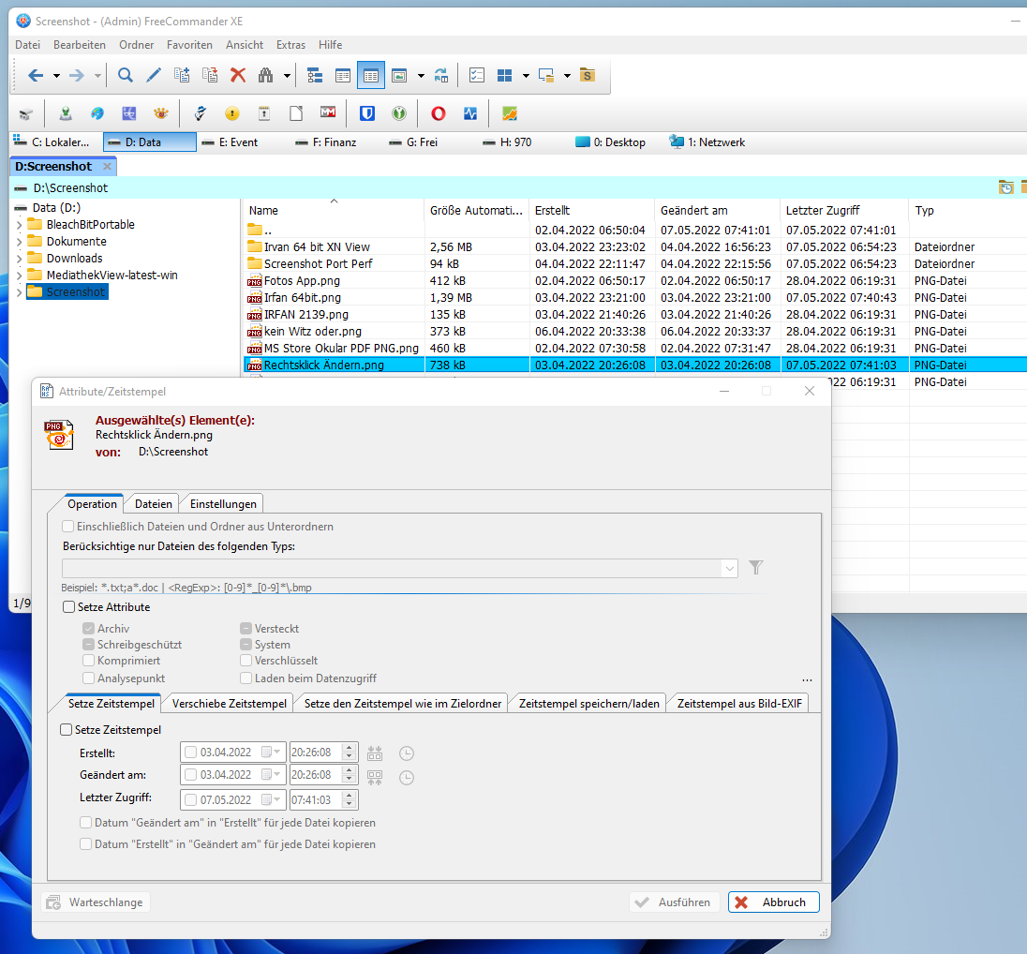This screenshot has height=954, width=1027.
Task: Expand the Dokumente folder node
Action: [19, 242]
